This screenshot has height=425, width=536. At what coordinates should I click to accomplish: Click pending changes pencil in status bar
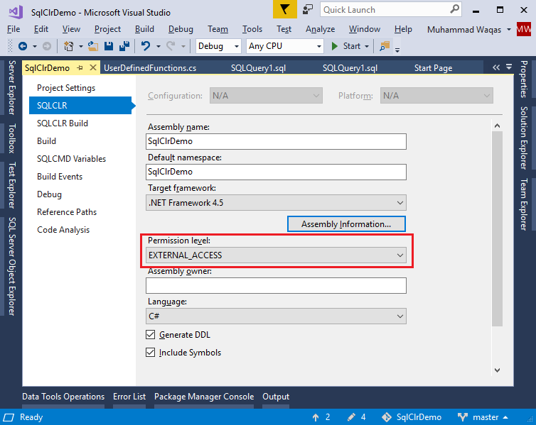pyautogui.click(x=351, y=417)
